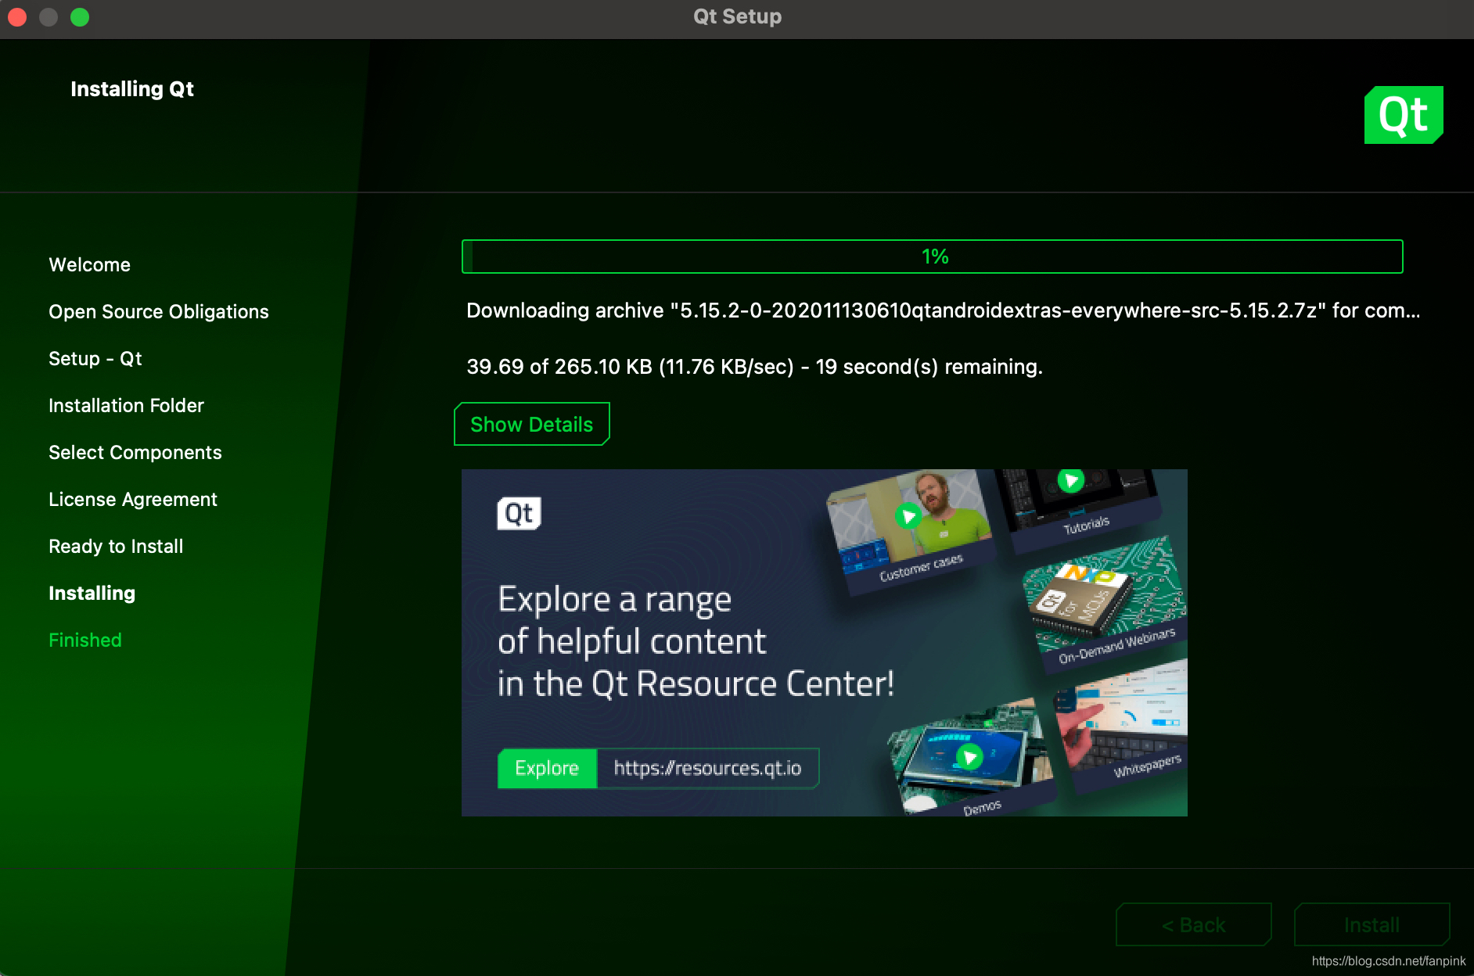Click the Show Details button
The image size is (1474, 976).
(532, 424)
